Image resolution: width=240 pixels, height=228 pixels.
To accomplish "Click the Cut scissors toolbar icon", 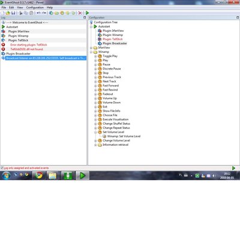I will 20,13.
